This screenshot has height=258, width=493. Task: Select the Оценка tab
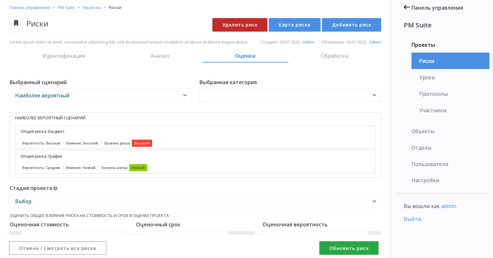pyautogui.click(x=245, y=56)
